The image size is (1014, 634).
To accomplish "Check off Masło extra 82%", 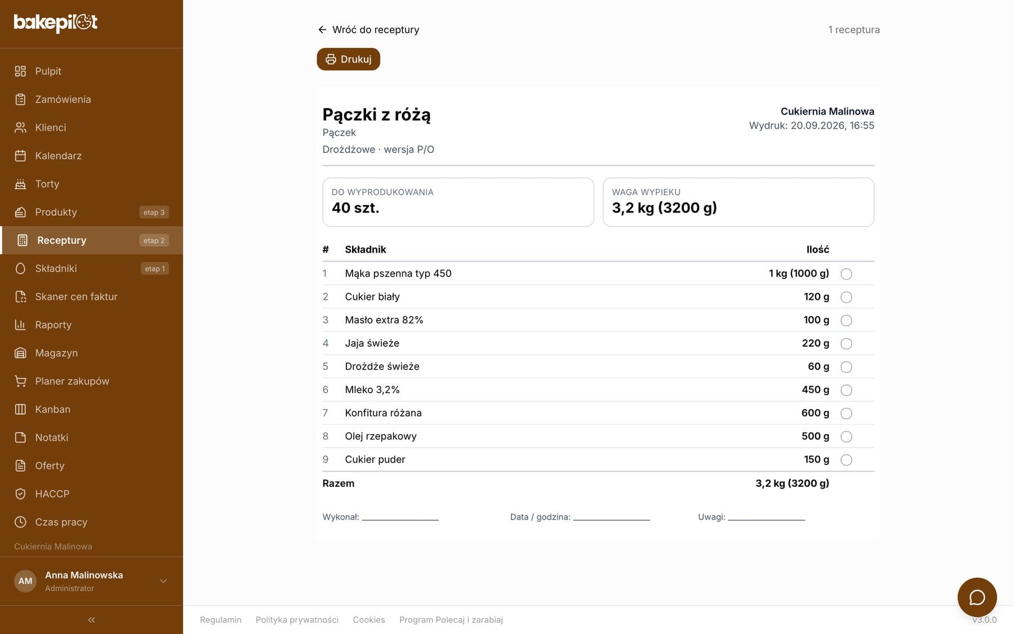I will tap(846, 320).
